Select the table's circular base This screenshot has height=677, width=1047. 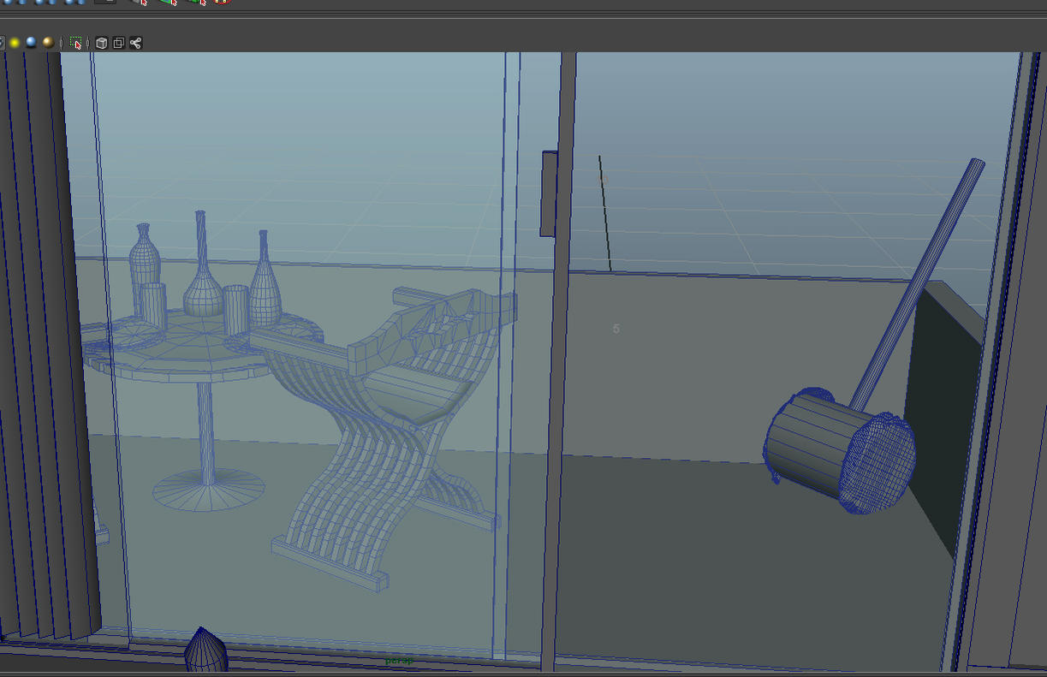point(208,490)
